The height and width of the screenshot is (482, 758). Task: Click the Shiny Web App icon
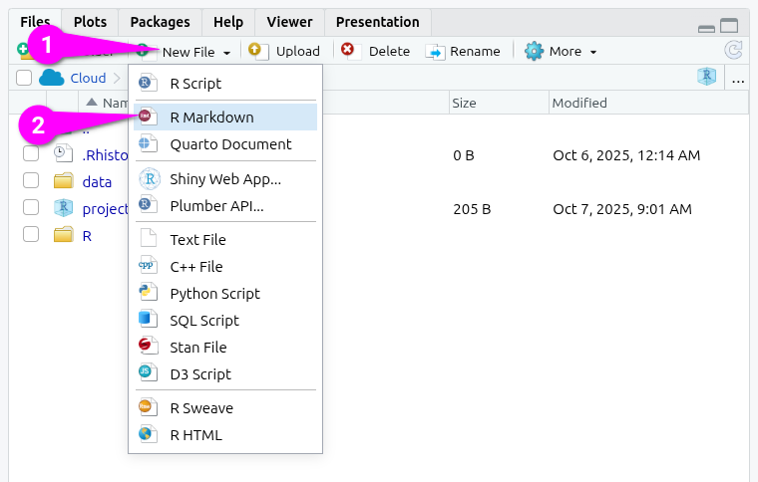[x=150, y=178]
